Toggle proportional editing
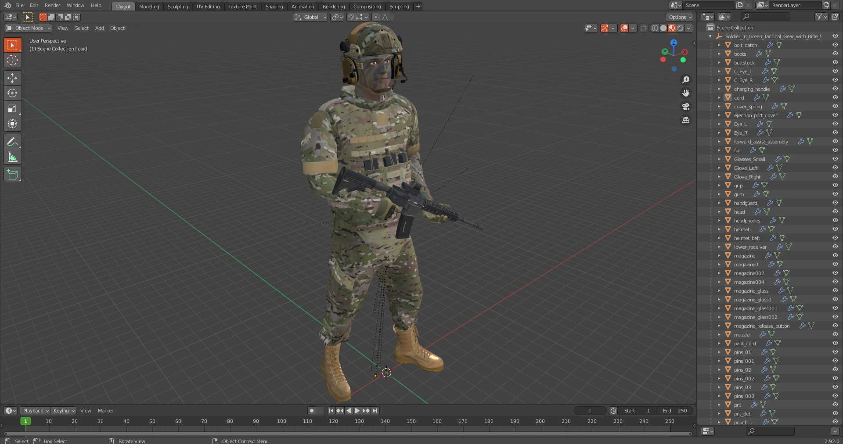 [375, 17]
